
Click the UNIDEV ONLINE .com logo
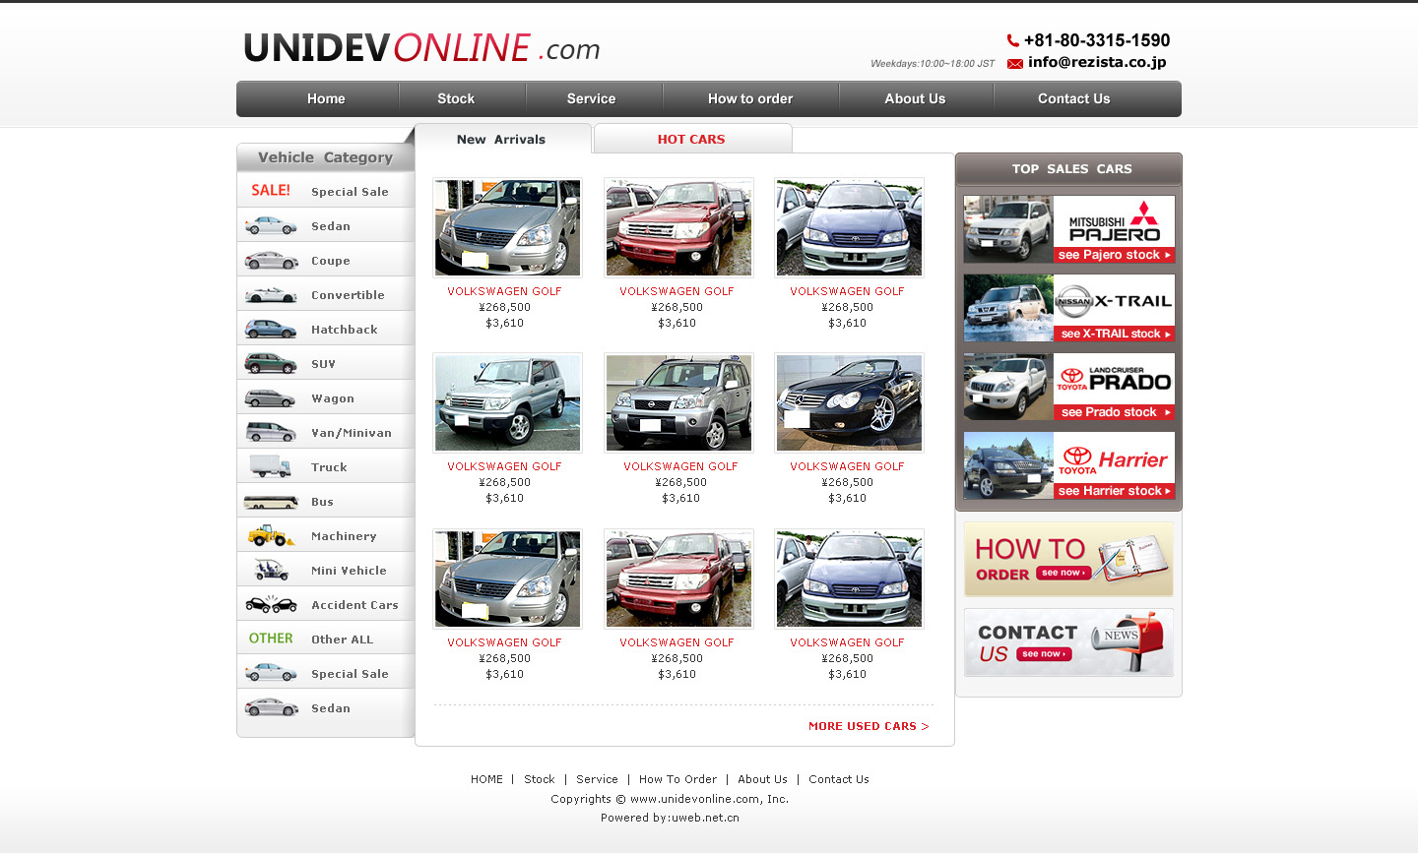[x=421, y=48]
